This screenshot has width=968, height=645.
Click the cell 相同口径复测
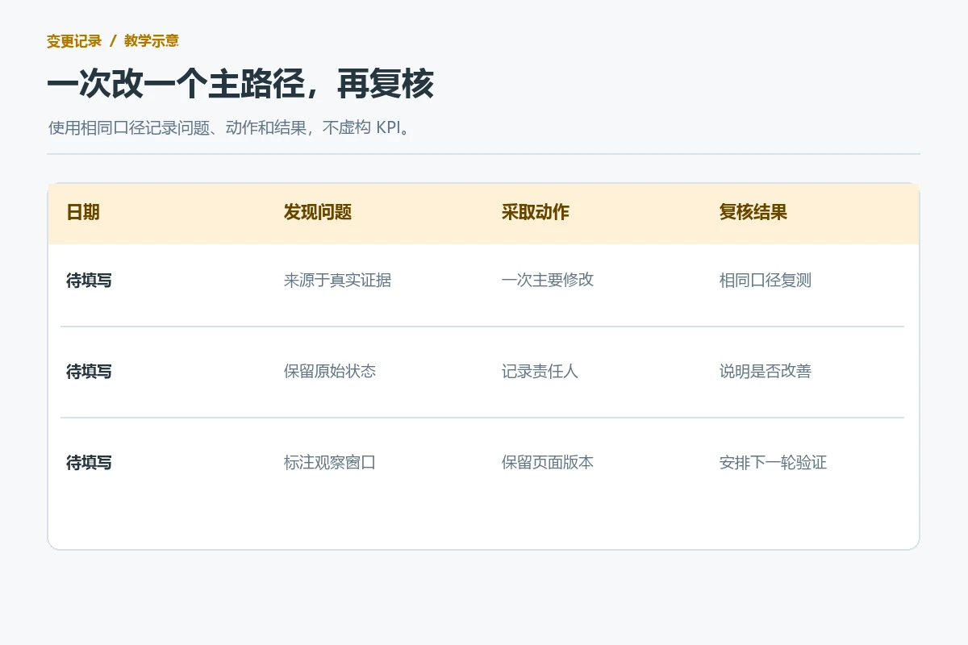pyautogui.click(x=766, y=281)
